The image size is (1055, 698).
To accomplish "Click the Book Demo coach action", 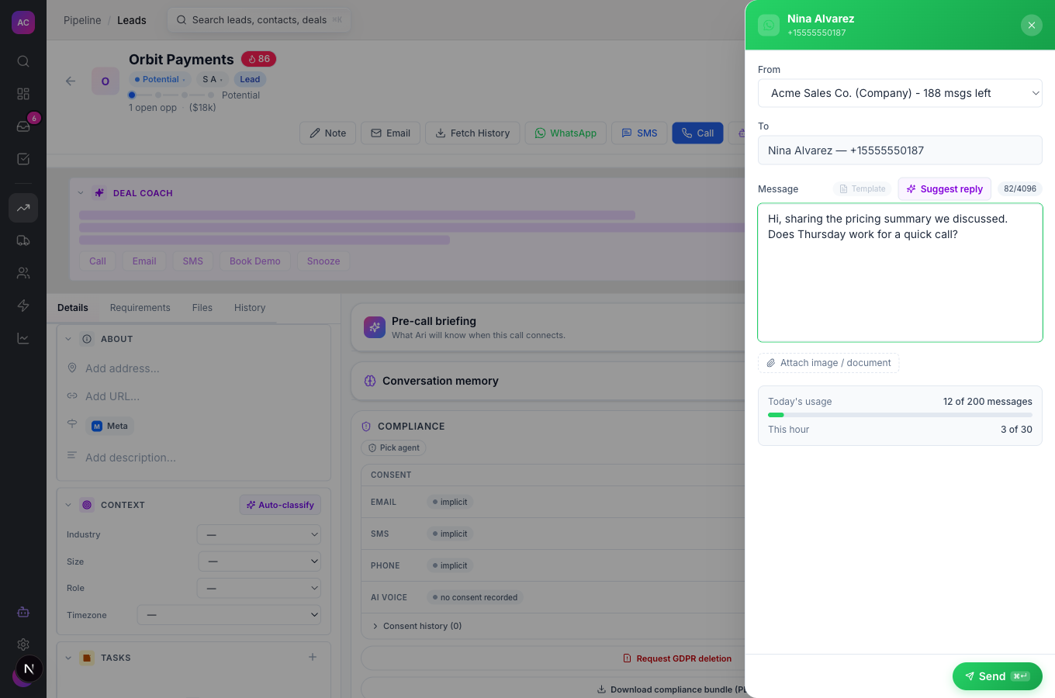I will point(255,261).
